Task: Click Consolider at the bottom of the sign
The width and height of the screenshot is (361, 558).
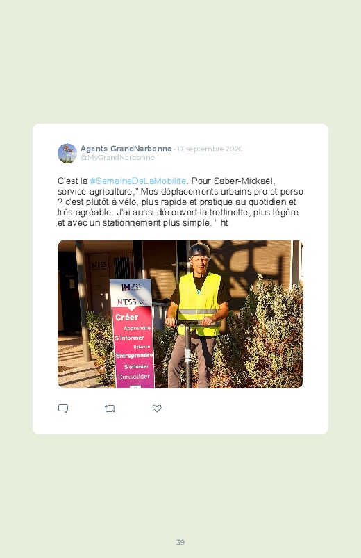Action: (x=134, y=377)
